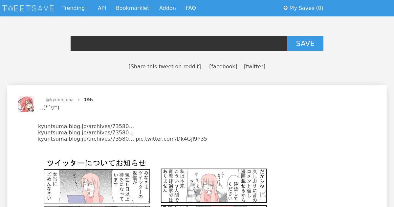
Task: Share via the facebook link
Action: coord(223,66)
